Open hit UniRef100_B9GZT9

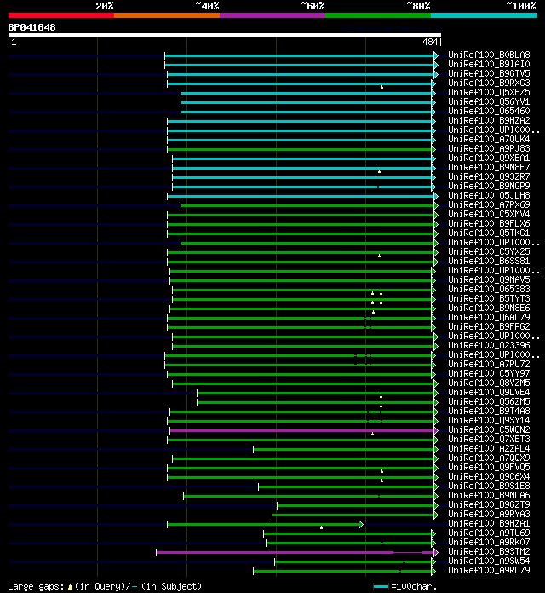pos(489,505)
